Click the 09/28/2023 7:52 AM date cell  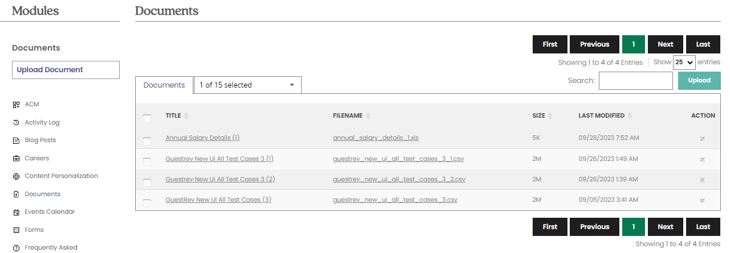click(609, 138)
